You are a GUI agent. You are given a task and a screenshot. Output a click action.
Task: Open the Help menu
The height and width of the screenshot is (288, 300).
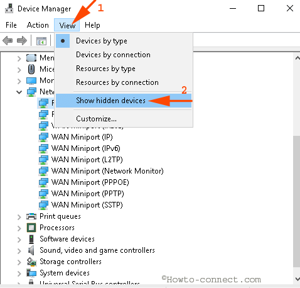[92, 25]
